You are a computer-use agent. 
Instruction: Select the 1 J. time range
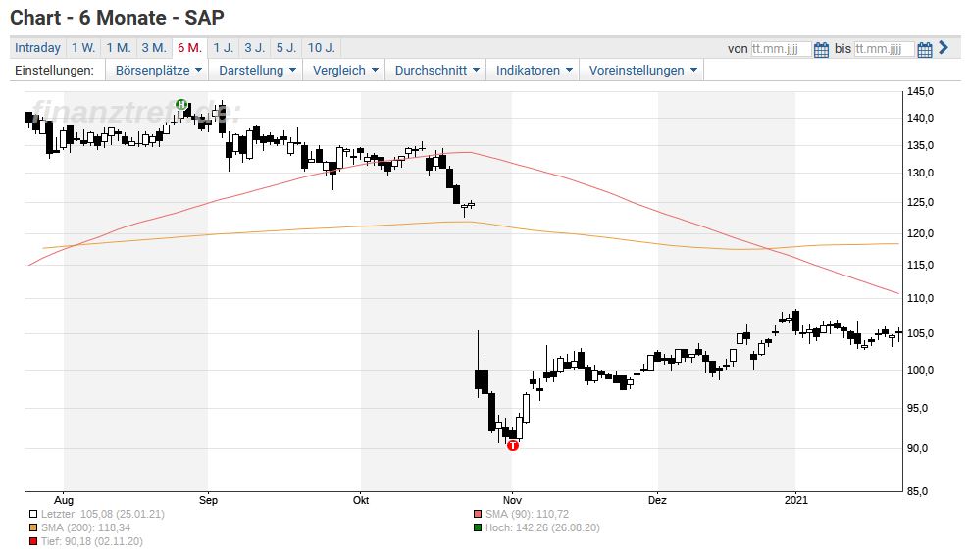[x=223, y=47]
